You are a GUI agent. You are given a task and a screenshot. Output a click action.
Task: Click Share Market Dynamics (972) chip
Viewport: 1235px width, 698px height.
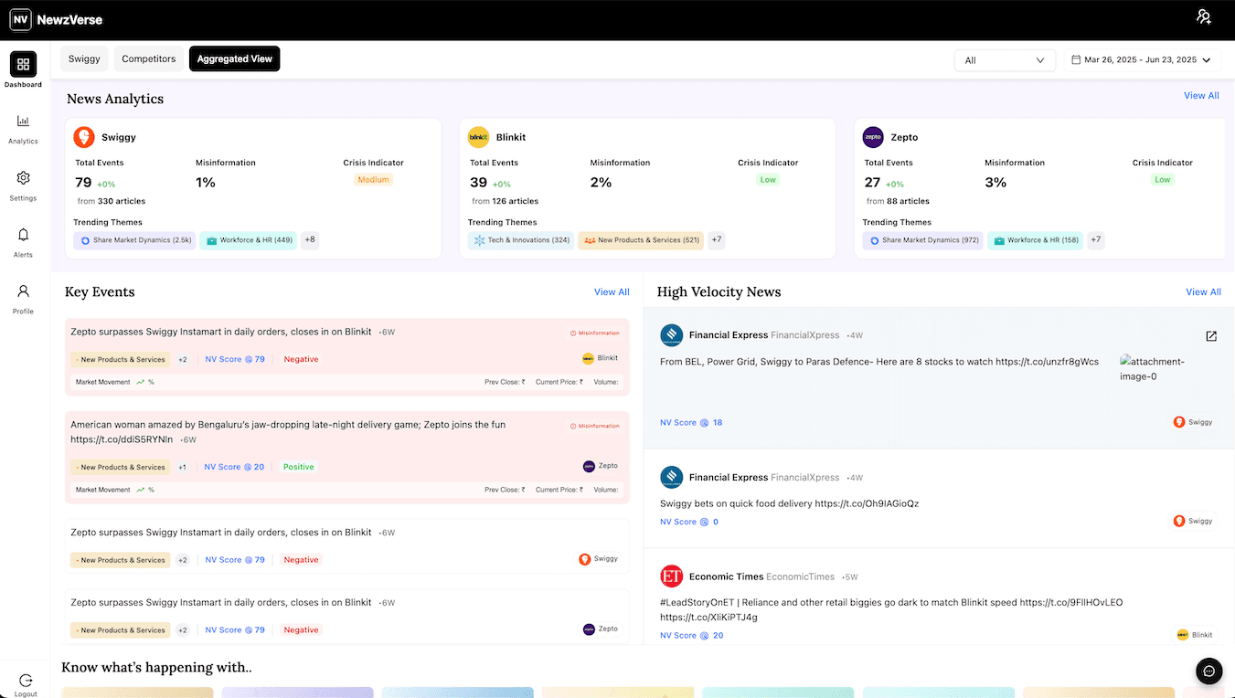coord(922,240)
